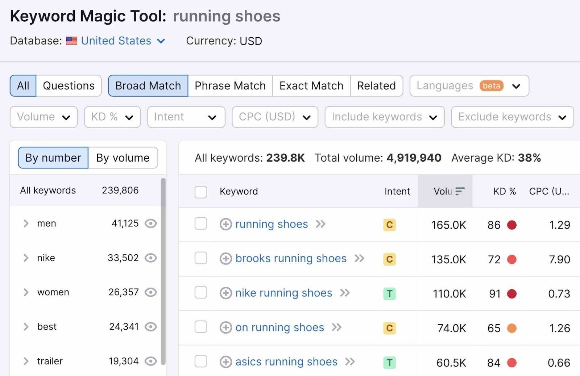Click the US flag icon next to United States
Image resolution: width=580 pixels, height=376 pixels.
(71, 41)
